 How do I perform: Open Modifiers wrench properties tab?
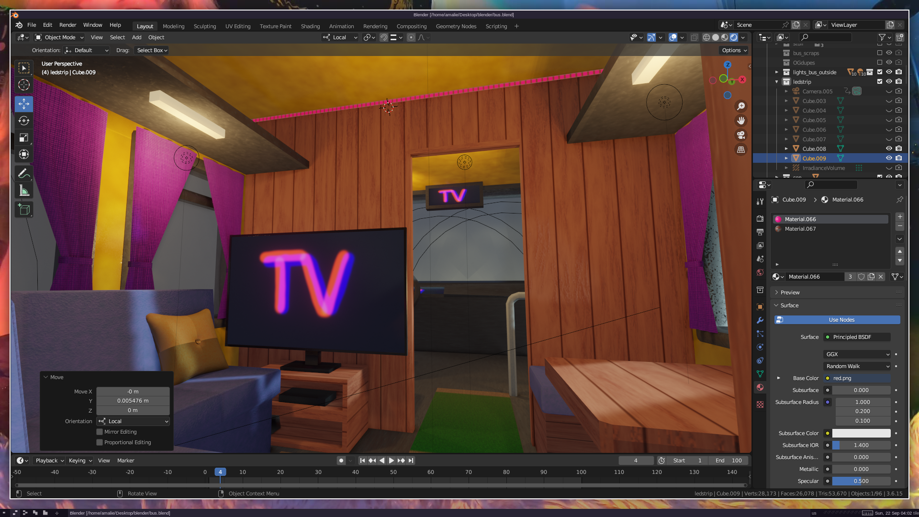coord(760,320)
